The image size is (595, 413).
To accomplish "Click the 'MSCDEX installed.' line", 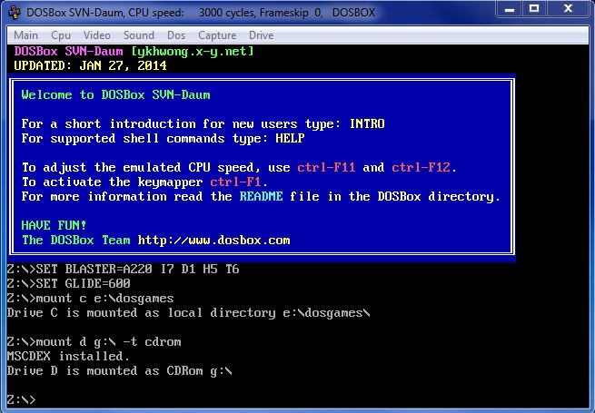I will coord(68,356).
